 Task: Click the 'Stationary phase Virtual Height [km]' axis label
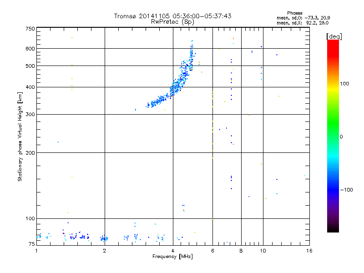tap(20, 137)
